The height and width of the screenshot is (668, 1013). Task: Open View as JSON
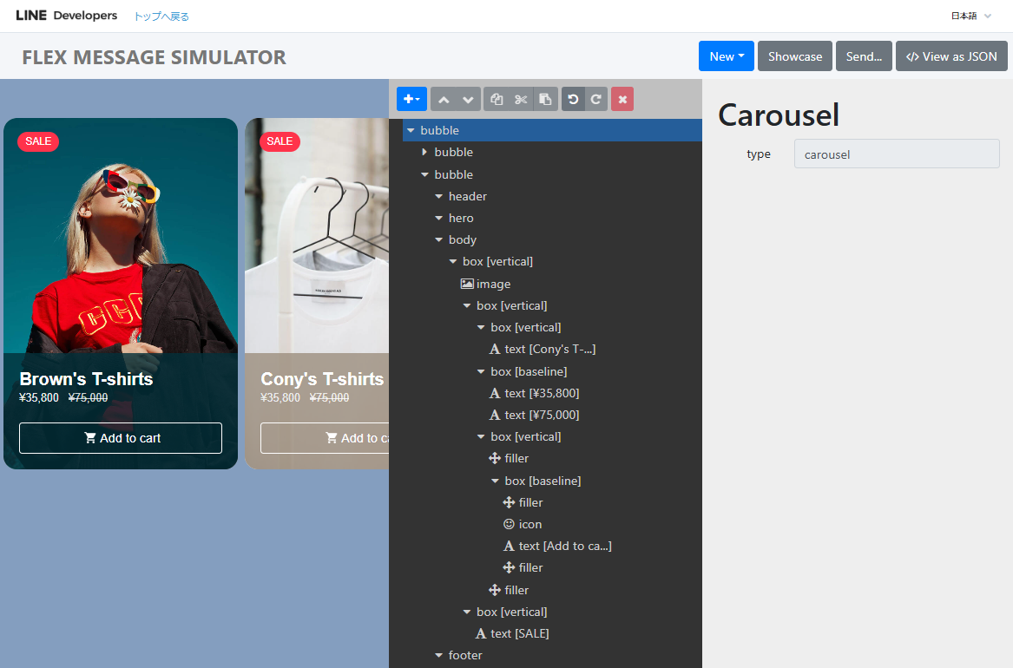point(951,56)
